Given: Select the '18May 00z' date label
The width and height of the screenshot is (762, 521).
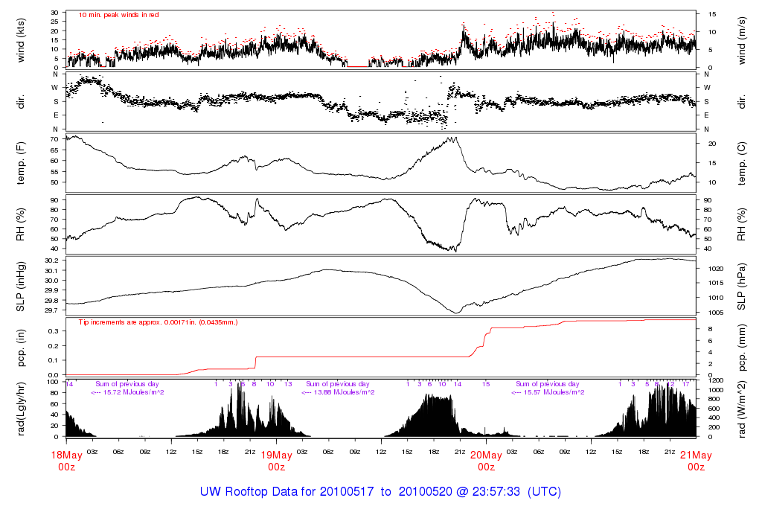Looking at the screenshot, I should point(66,461).
